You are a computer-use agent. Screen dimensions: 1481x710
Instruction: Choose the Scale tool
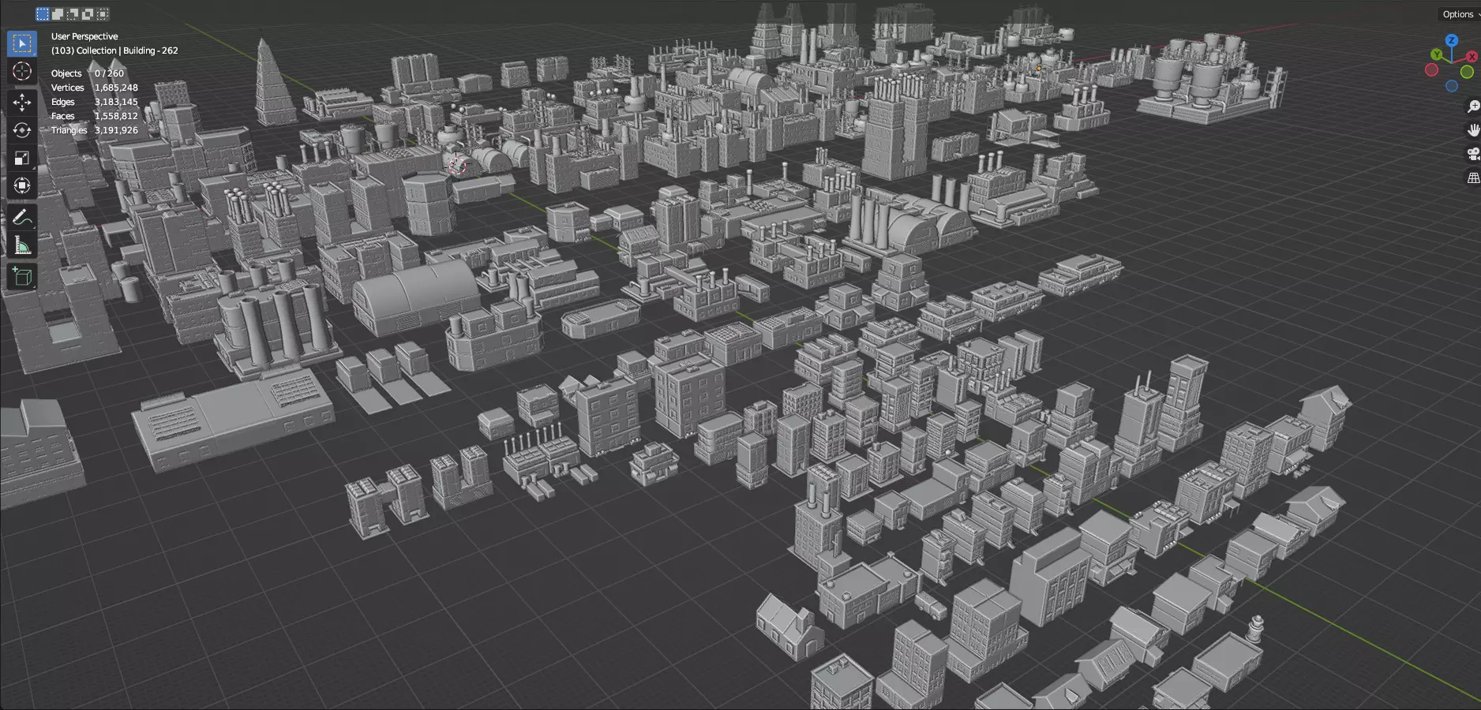tap(22, 158)
